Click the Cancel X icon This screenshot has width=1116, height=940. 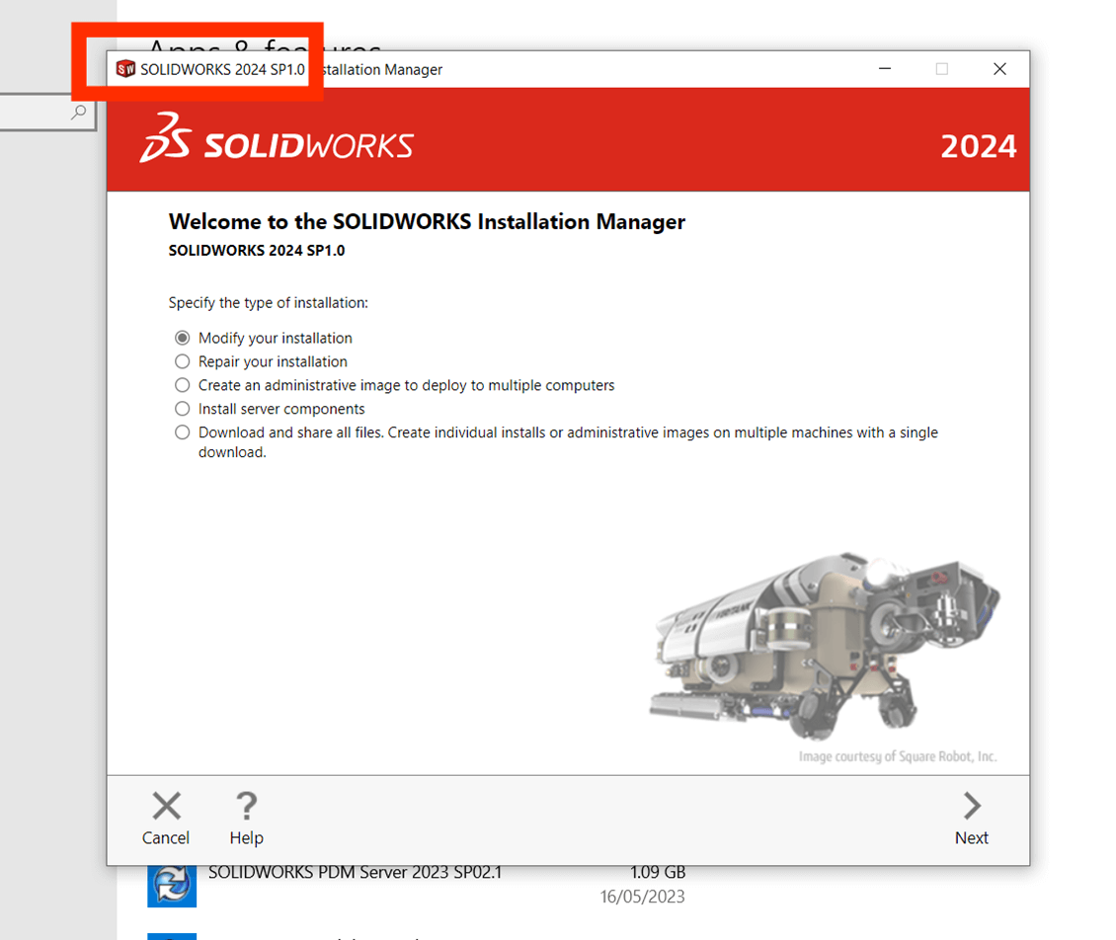tap(165, 805)
